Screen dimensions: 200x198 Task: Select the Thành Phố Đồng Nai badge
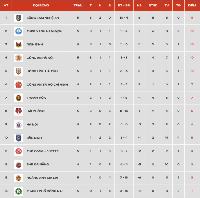pos(19,191)
